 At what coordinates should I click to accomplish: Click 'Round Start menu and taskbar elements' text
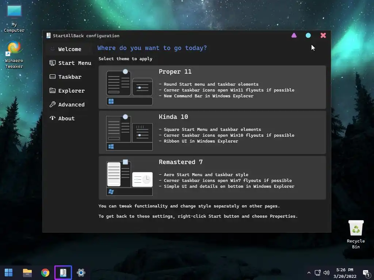[211, 84]
